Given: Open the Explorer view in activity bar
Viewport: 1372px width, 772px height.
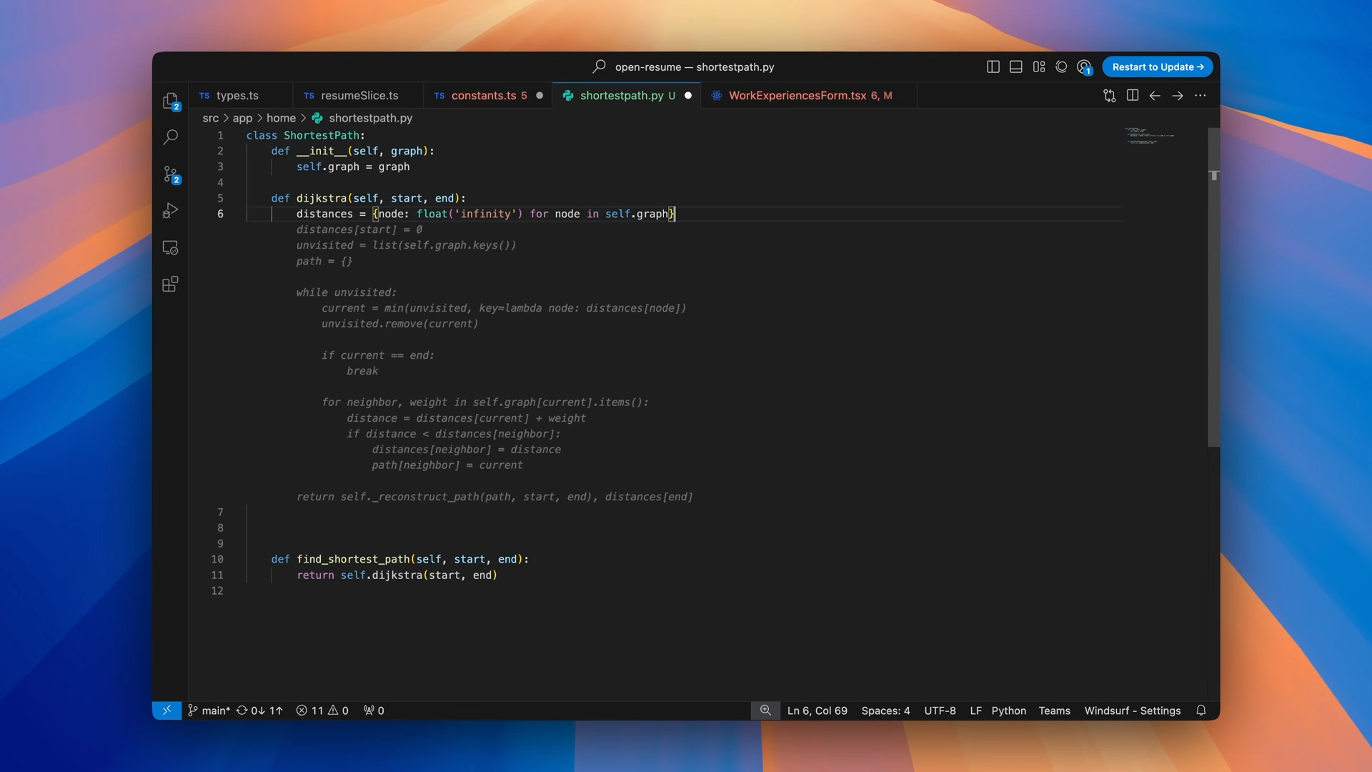Looking at the screenshot, I should pyautogui.click(x=170, y=101).
